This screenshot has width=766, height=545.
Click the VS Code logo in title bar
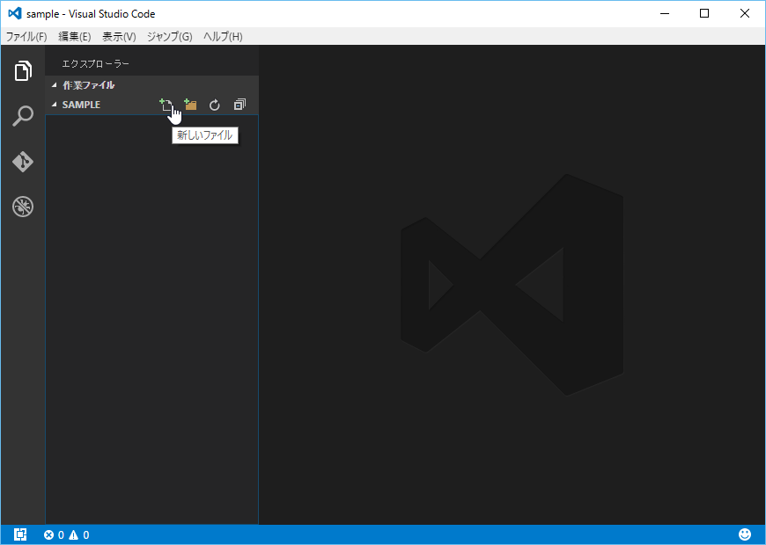click(14, 13)
